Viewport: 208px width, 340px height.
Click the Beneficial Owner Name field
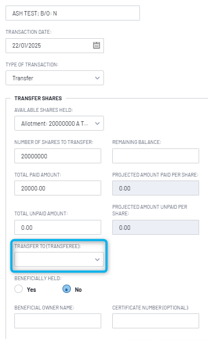(58, 321)
